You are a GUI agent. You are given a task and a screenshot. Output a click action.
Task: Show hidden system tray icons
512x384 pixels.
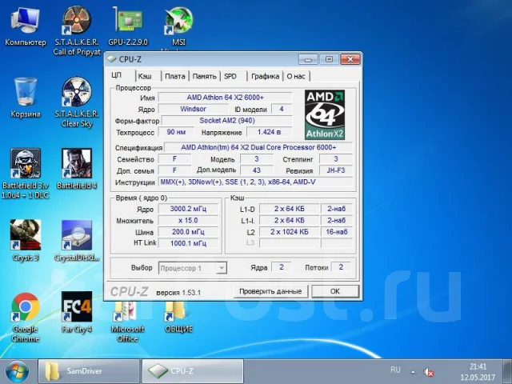point(413,371)
